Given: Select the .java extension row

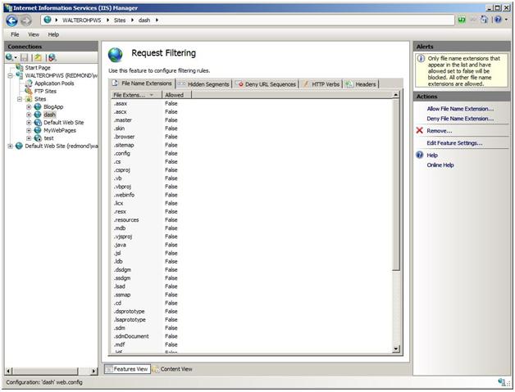Looking at the screenshot, I should click(252, 245).
